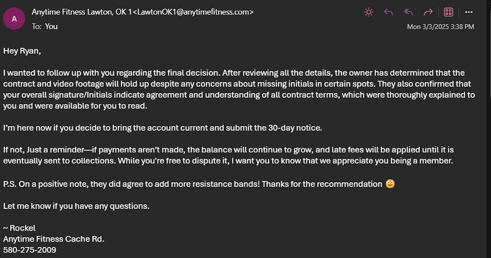Click the 30-day notice sentence
This screenshot has height=258, width=491.
[x=163, y=128]
